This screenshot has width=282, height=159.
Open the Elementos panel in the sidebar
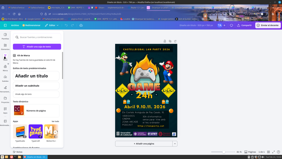(5, 47)
